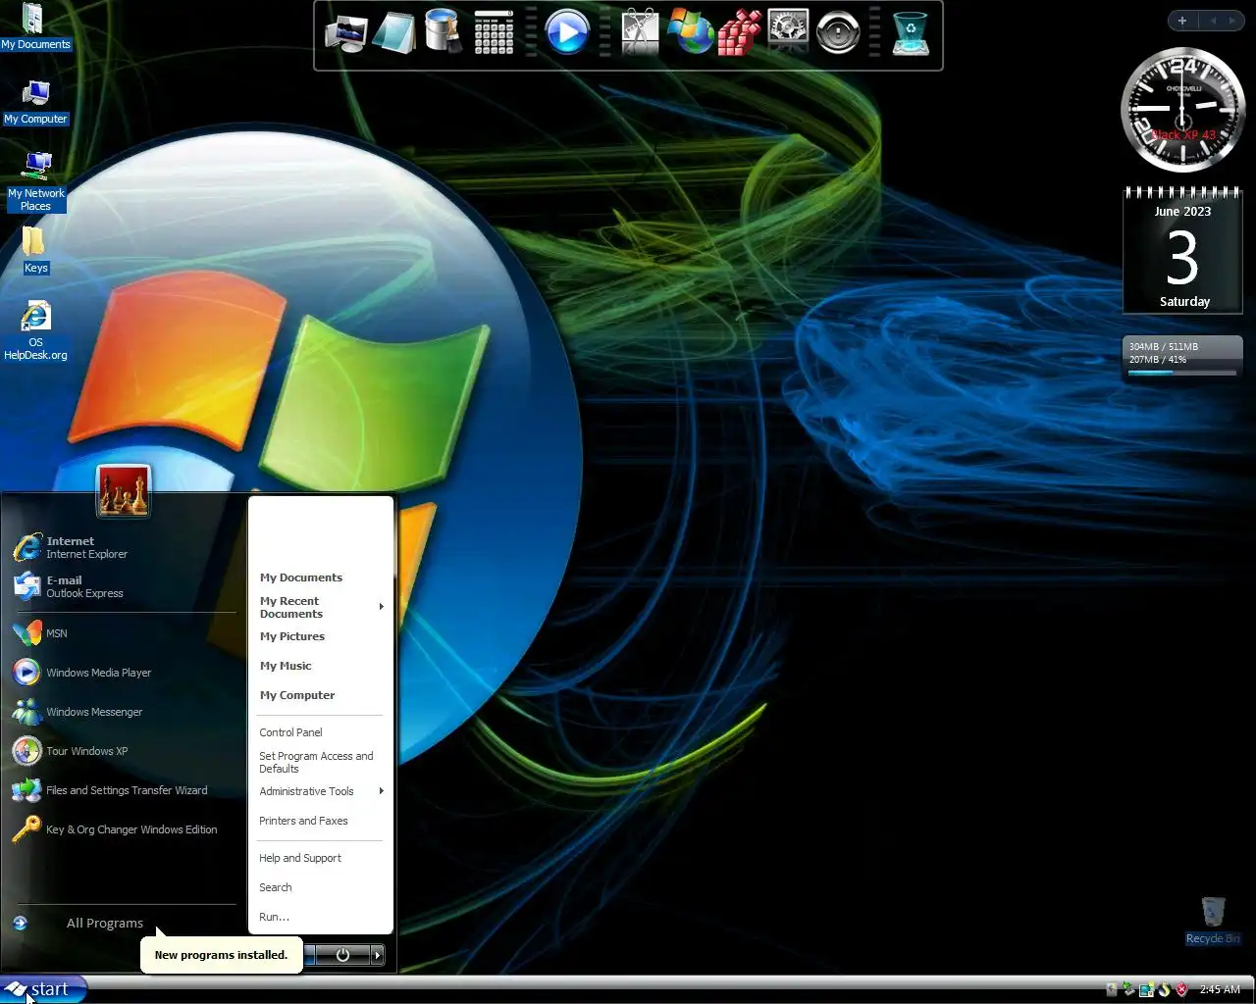Open Search from the Start menu

(x=276, y=887)
